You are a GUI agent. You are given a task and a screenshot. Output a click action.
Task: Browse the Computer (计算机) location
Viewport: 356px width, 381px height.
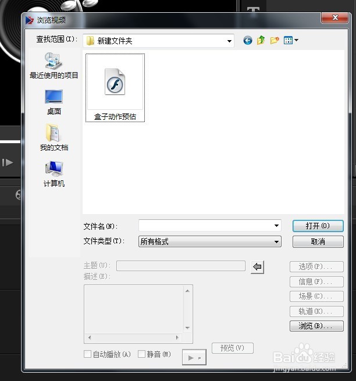(x=54, y=174)
